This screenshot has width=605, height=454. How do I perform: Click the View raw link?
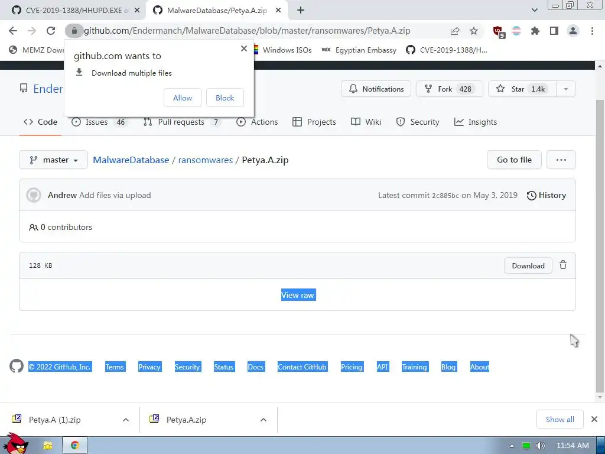[x=298, y=295]
